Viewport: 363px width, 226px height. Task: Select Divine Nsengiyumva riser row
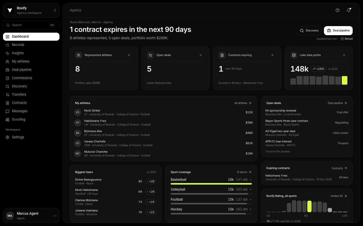coord(115,182)
